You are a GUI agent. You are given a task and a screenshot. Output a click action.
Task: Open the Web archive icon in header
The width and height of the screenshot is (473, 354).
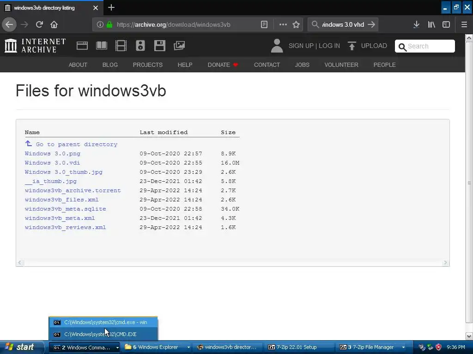(82, 46)
